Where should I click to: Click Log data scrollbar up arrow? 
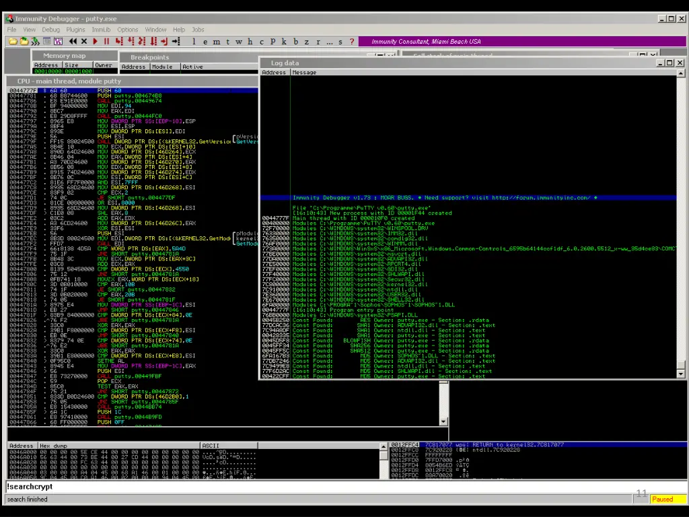tap(681, 73)
